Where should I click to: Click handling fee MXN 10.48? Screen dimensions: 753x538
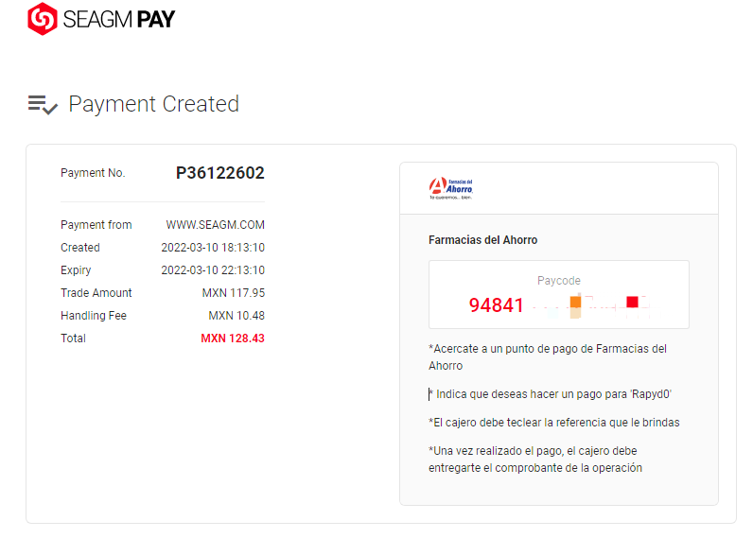coord(236,315)
